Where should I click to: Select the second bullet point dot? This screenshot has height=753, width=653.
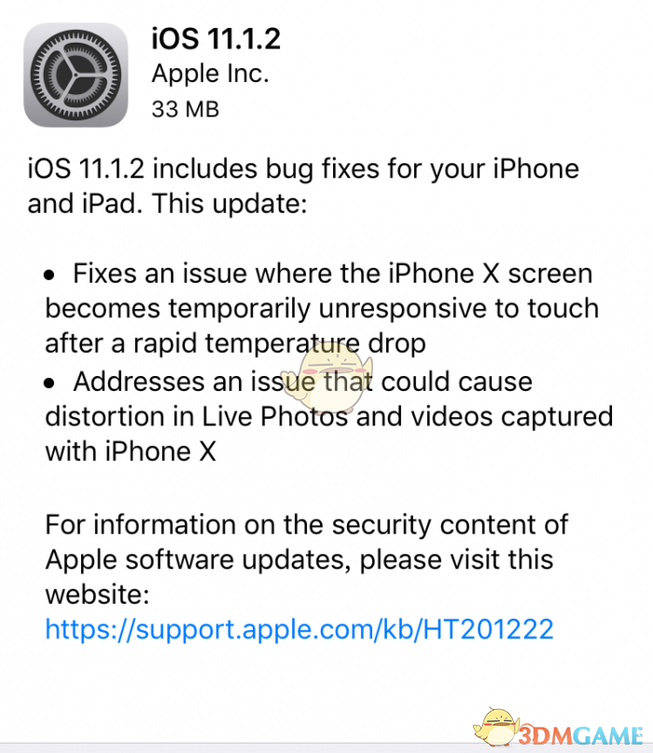(49, 383)
